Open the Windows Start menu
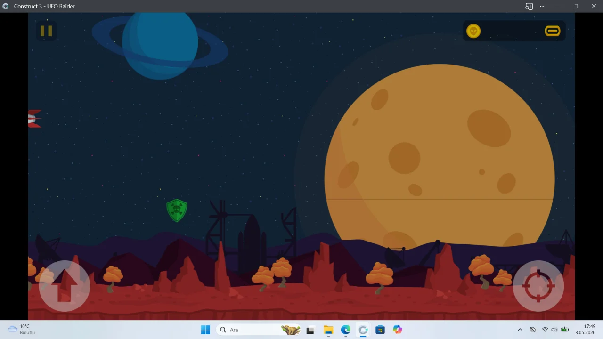Screen dimensions: 603x339 point(205,330)
